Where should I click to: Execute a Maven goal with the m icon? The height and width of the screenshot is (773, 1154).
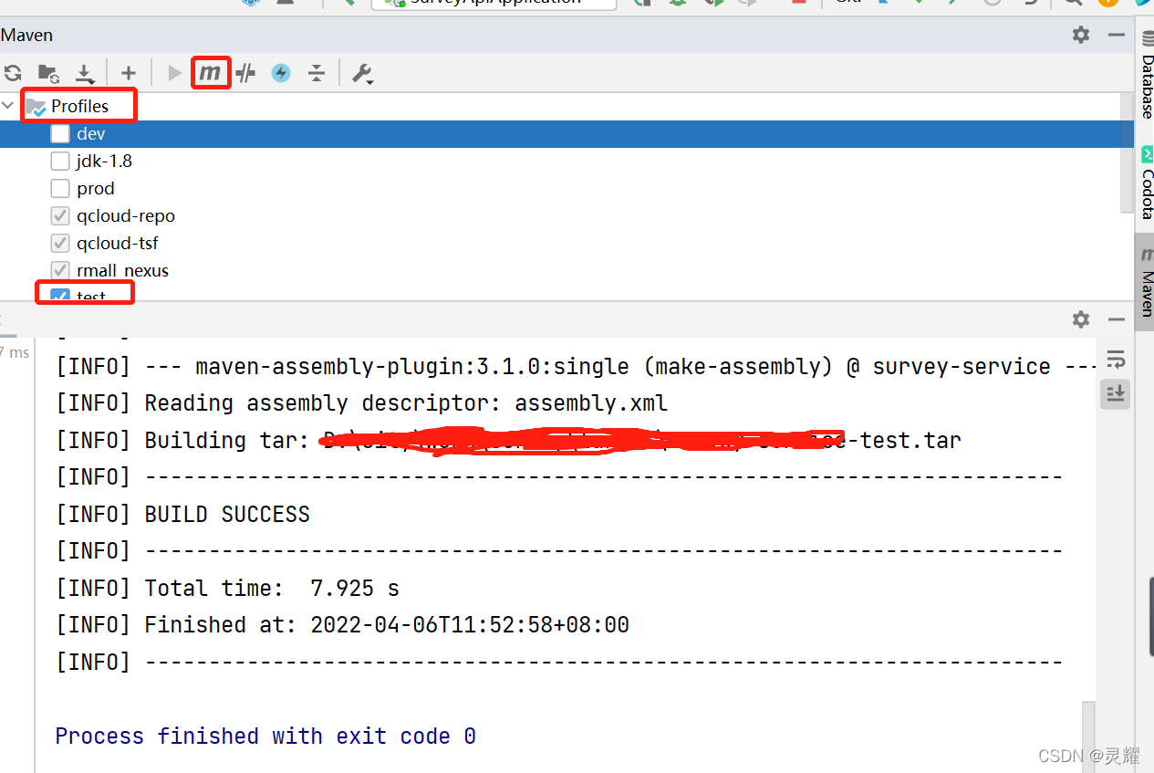211,73
